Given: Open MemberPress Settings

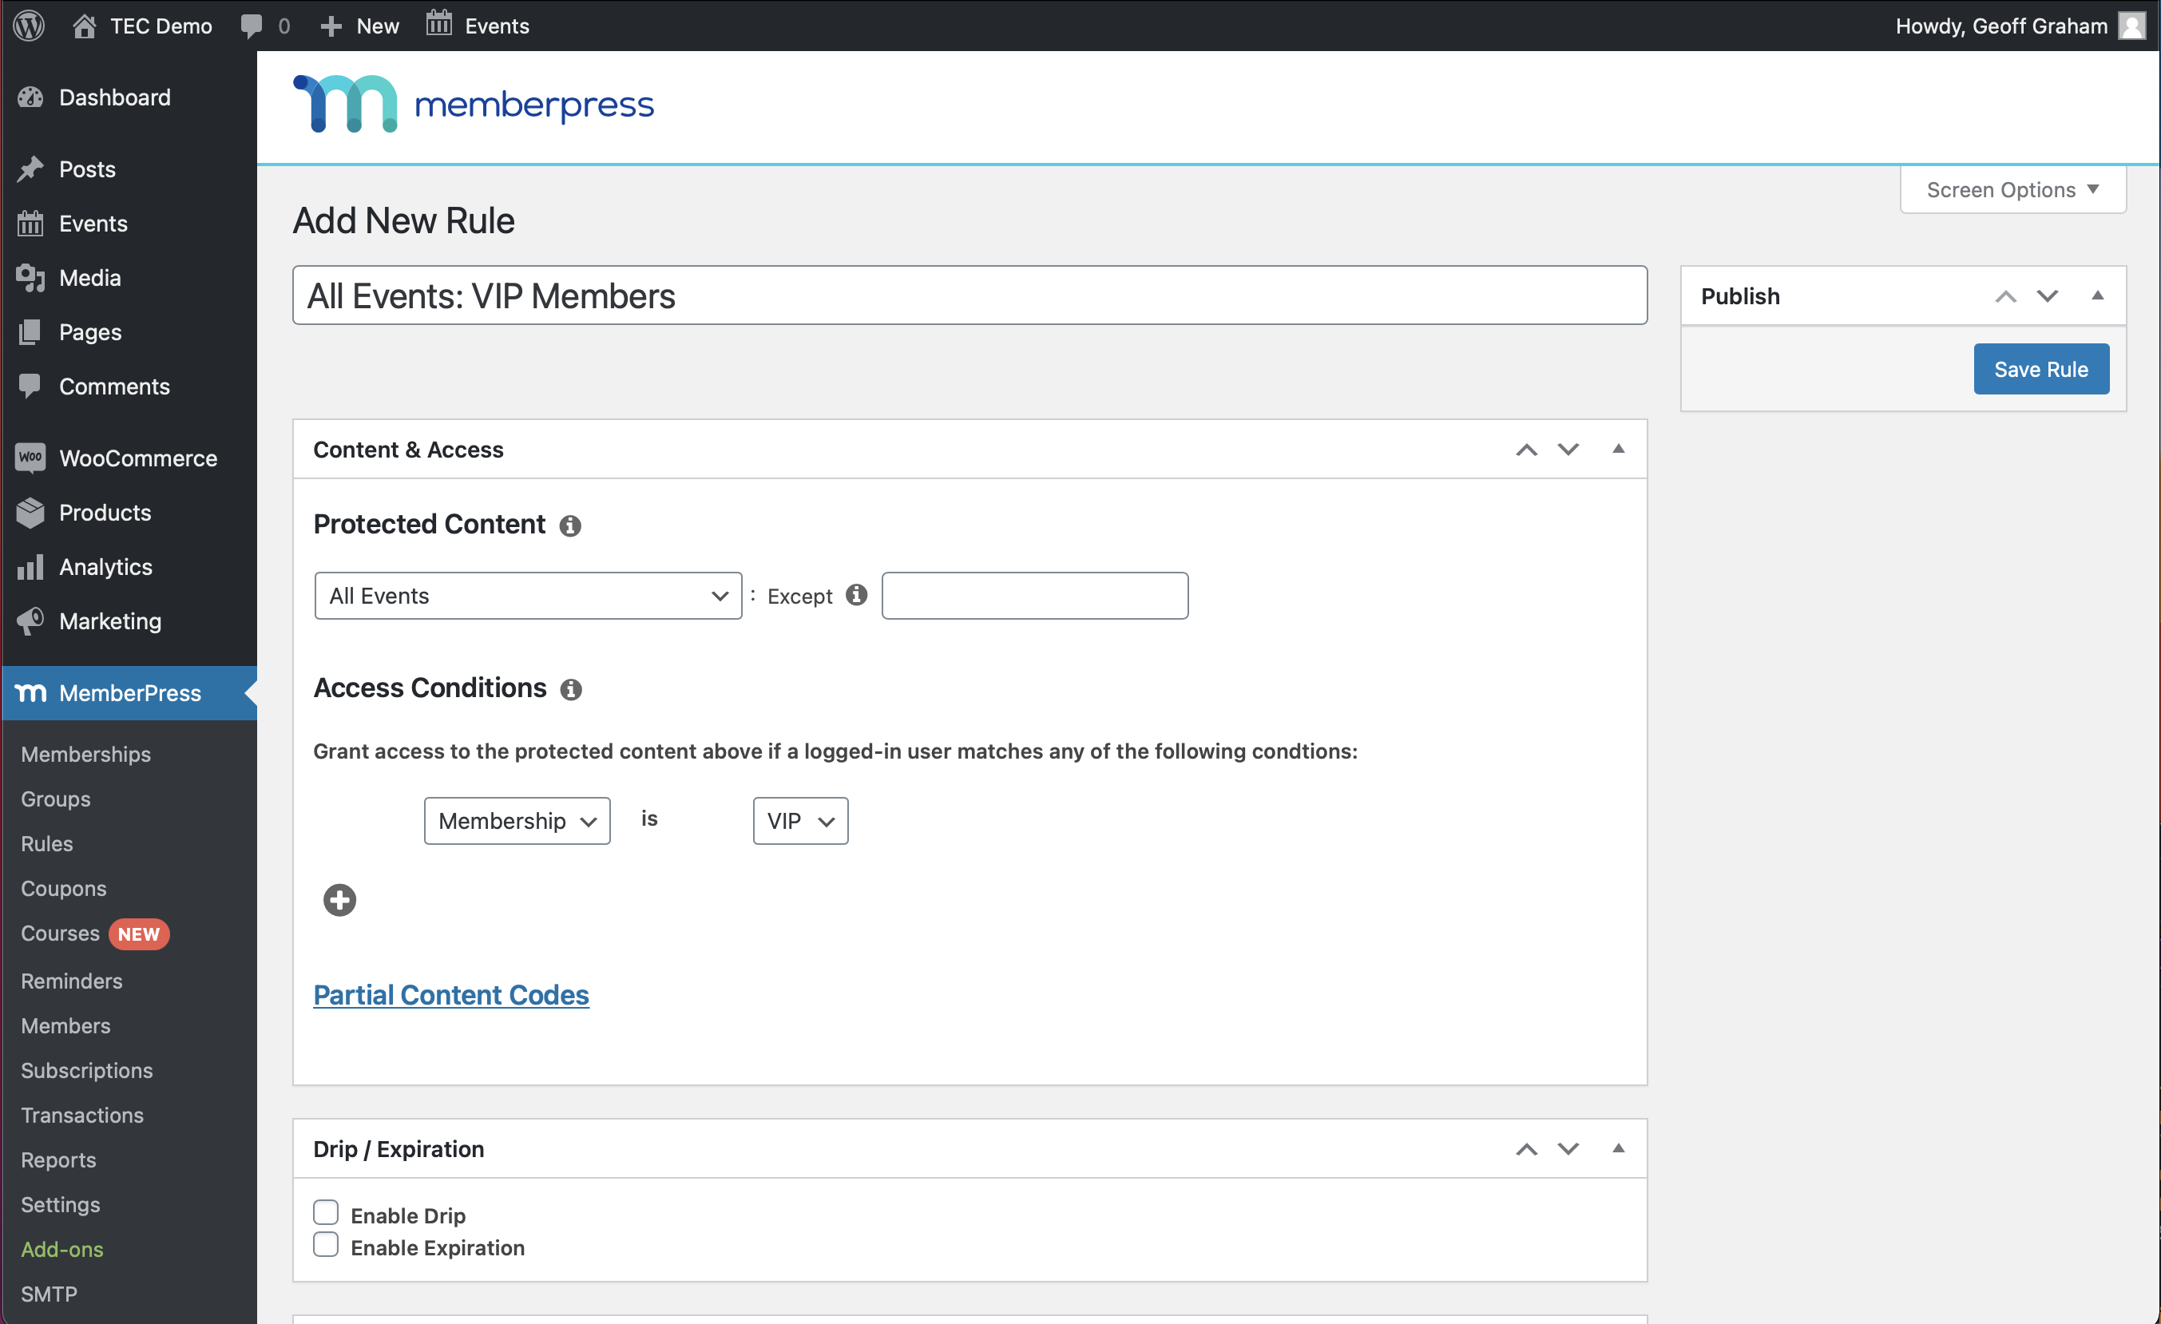Looking at the screenshot, I should [61, 1205].
